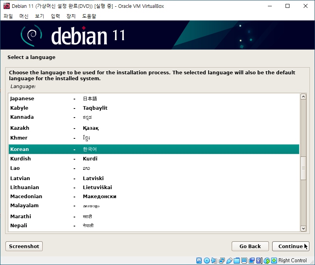Viewport: 315px width, 265px height.
Task: Click the keyboard capture green arrow icon
Action: click(274, 261)
